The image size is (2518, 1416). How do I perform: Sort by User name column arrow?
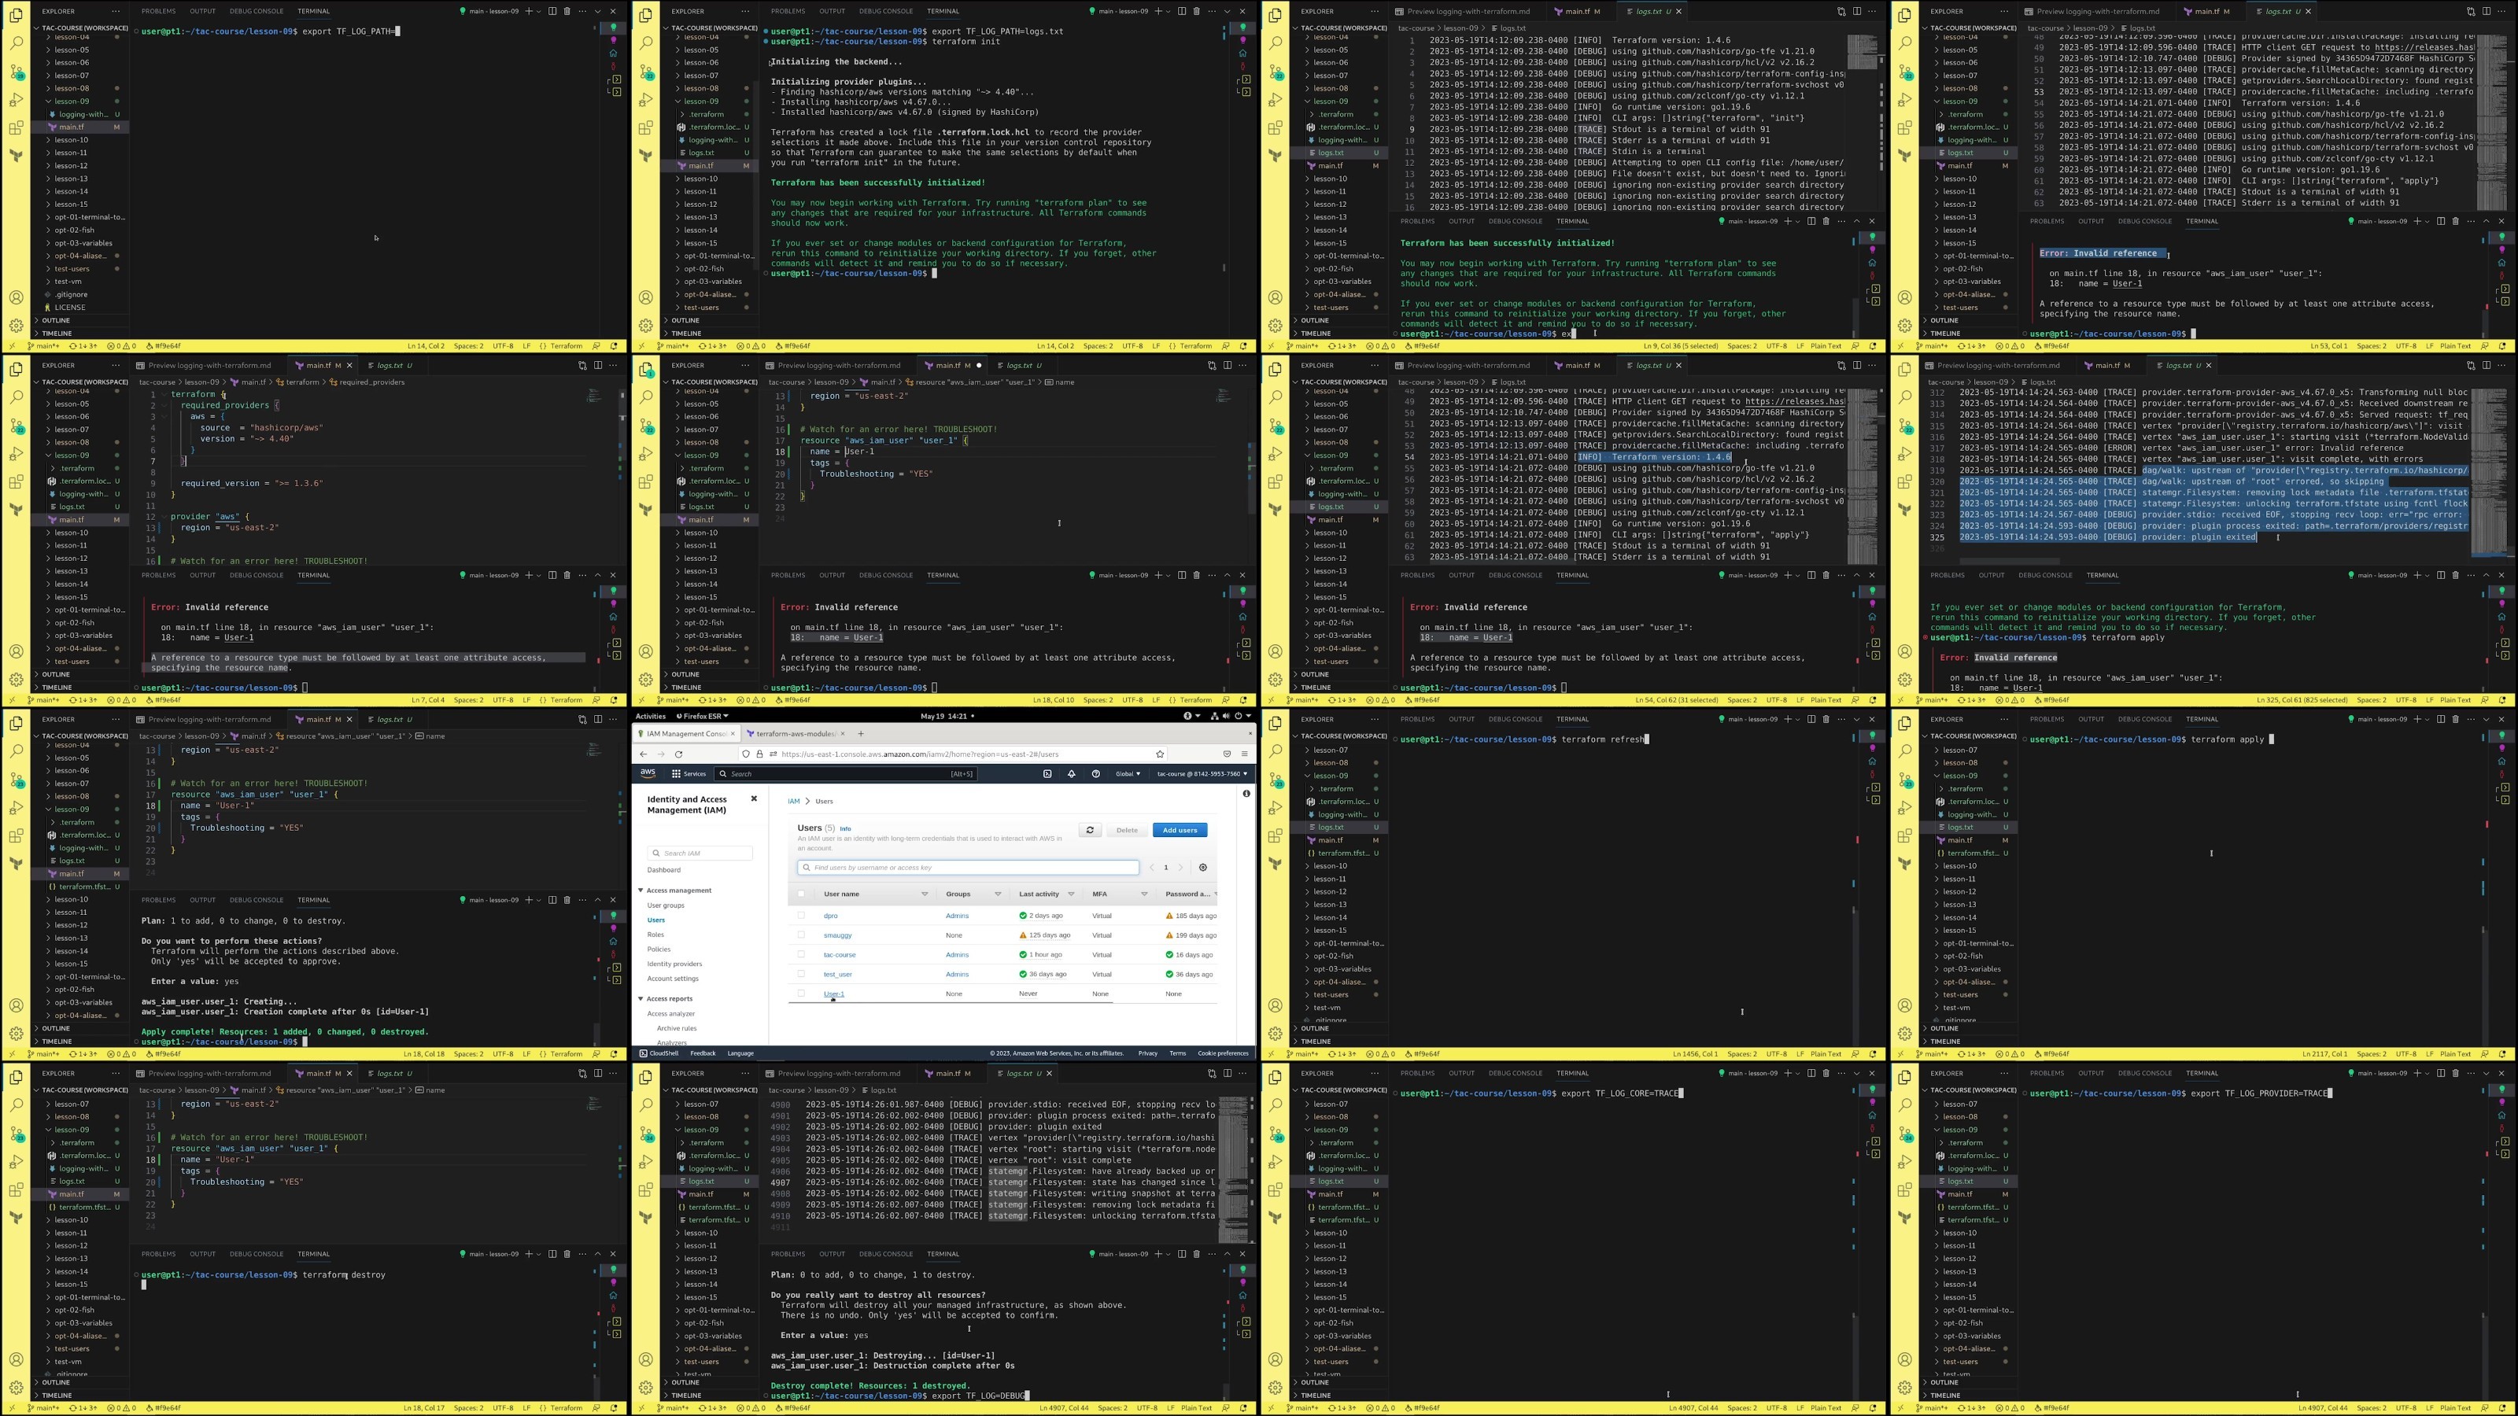tap(925, 894)
